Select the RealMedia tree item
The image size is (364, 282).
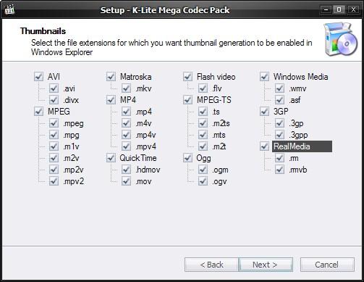[302, 146]
